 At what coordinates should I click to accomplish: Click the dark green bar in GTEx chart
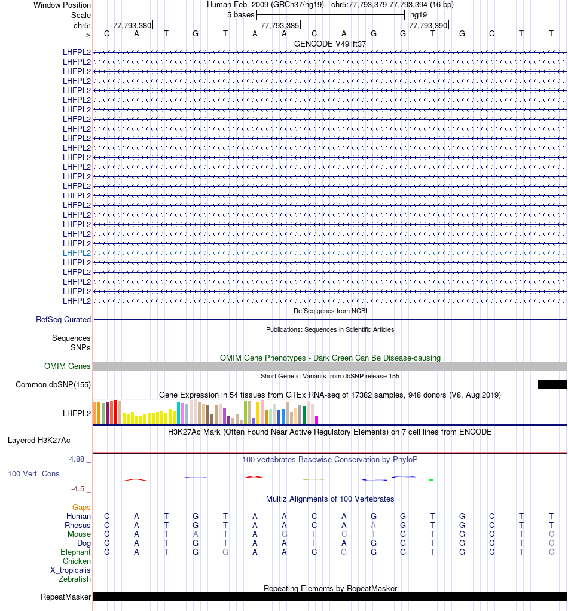[304, 415]
